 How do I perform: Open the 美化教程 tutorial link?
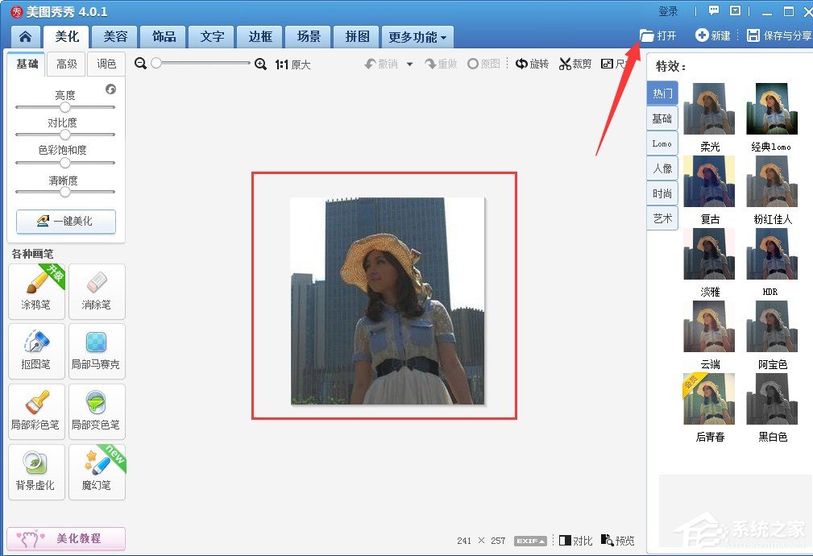(x=66, y=538)
